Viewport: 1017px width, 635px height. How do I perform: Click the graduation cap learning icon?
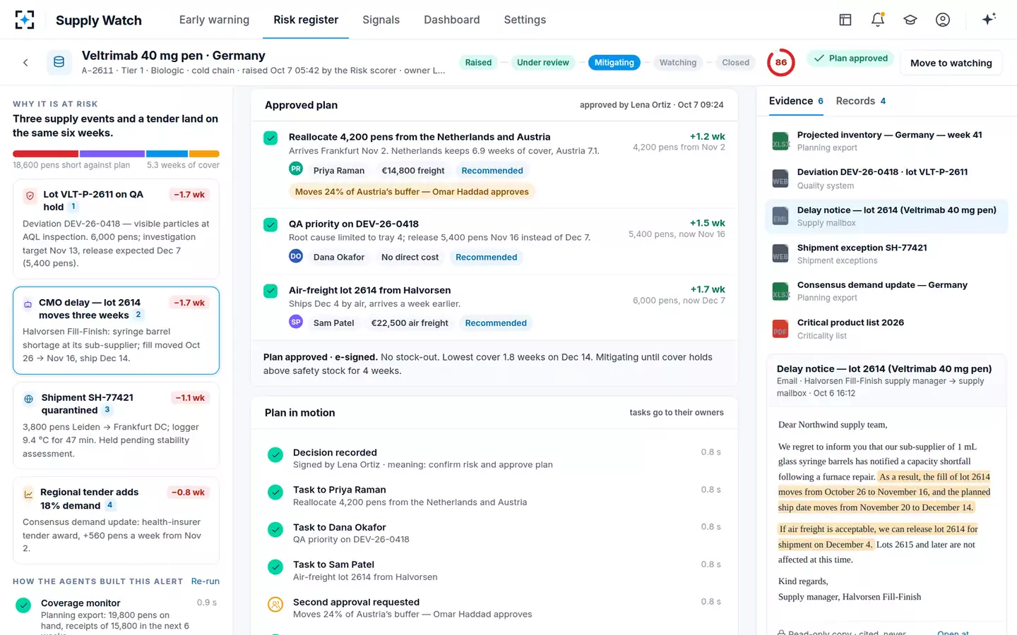pyautogui.click(x=910, y=20)
